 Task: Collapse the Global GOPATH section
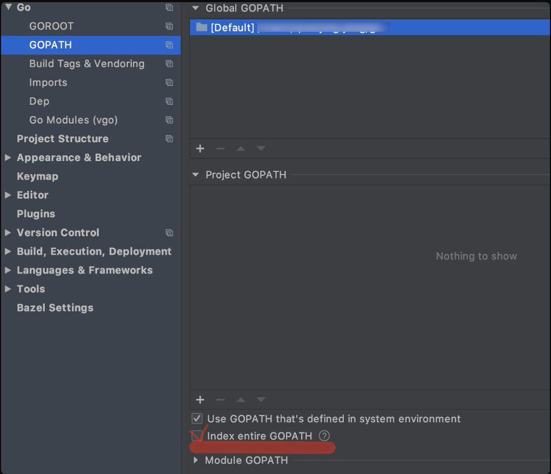[196, 8]
